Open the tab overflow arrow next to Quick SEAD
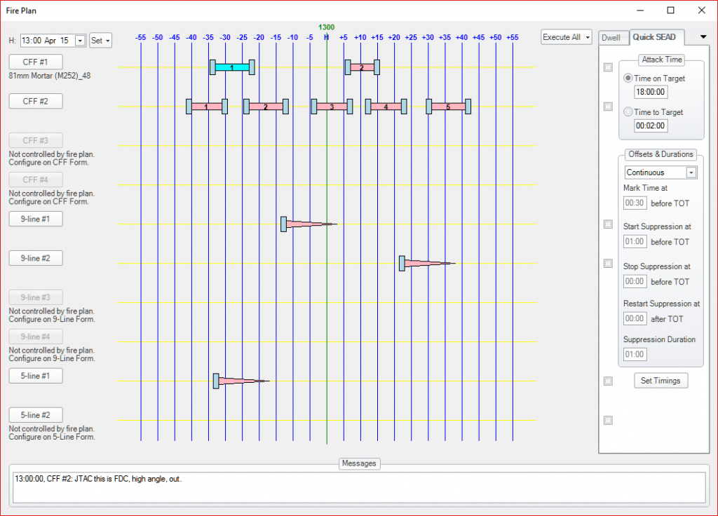This screenshot has width=718, height=516. (703, 37)
